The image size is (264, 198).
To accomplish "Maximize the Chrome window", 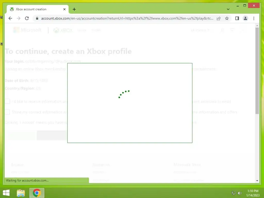I will (x=245, y=6).
